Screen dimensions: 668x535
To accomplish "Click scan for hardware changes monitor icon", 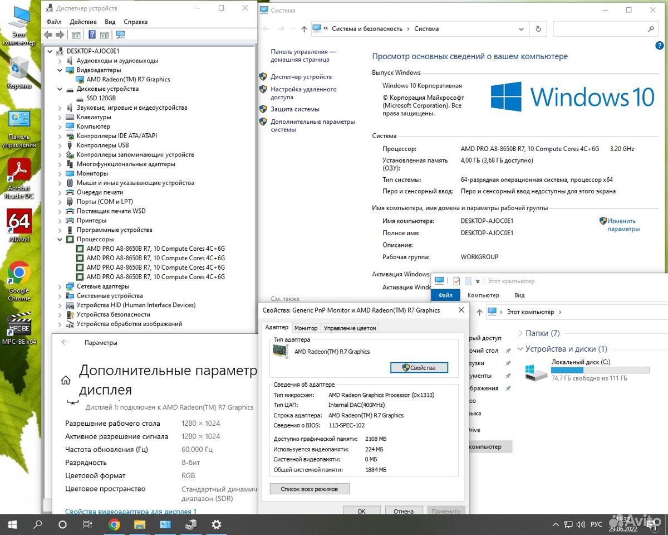I will (x=120, y=35).
